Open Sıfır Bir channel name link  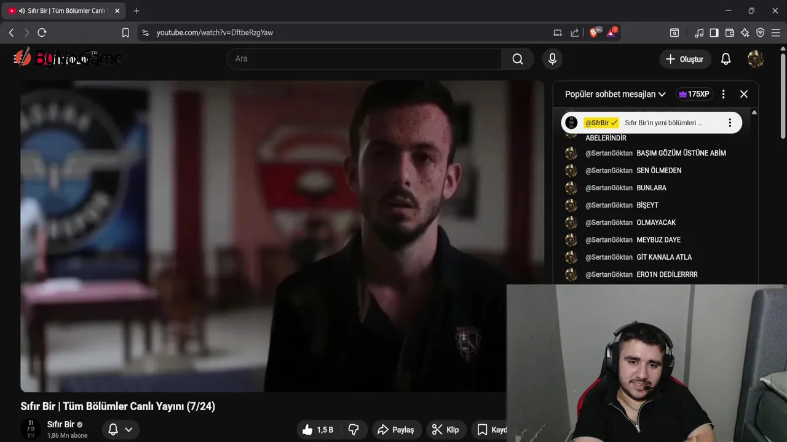61,424
